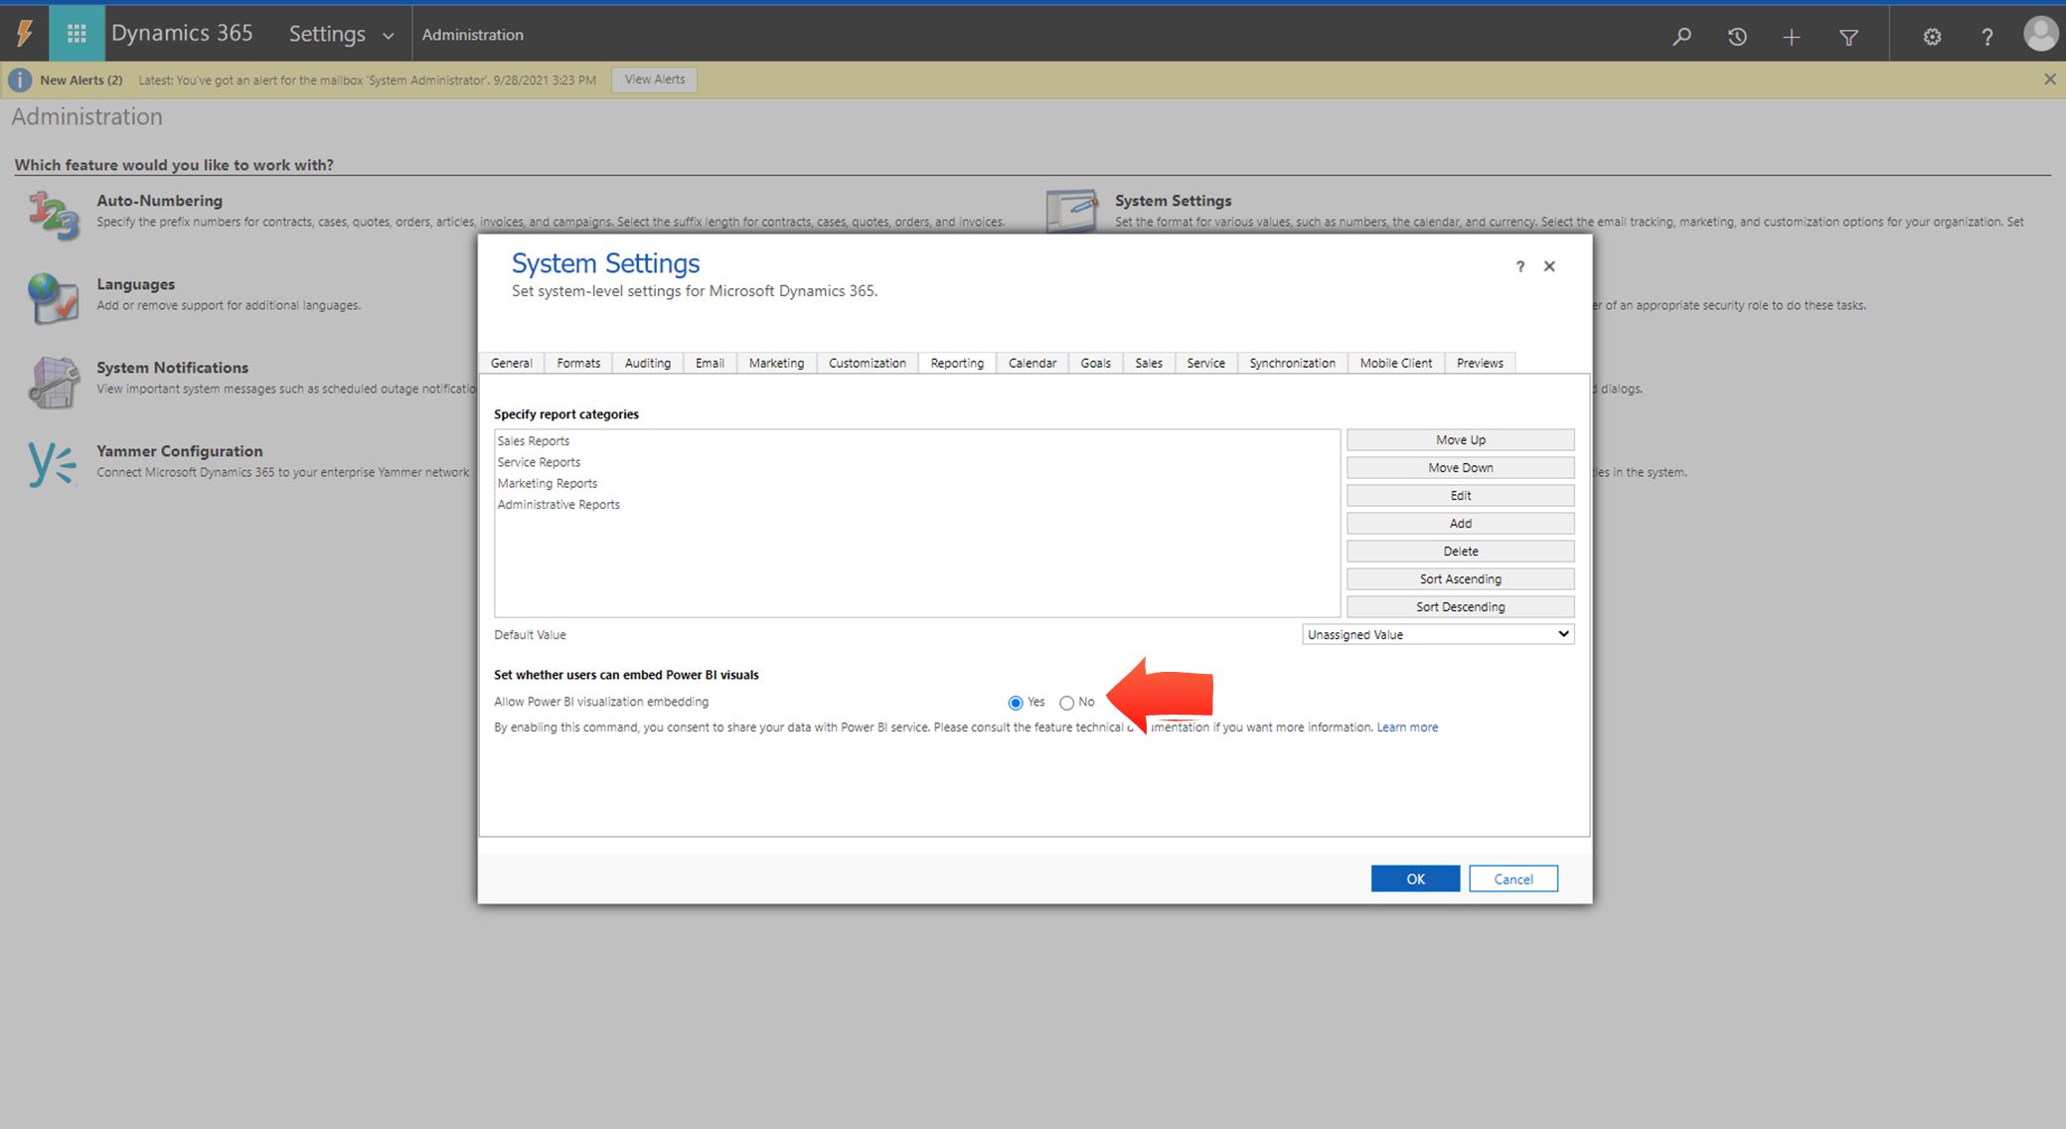Open System Settings feature icon in background
Image resolution: width=2066 pixels, height=1129 pixels.
click(x=1071, y=210)
